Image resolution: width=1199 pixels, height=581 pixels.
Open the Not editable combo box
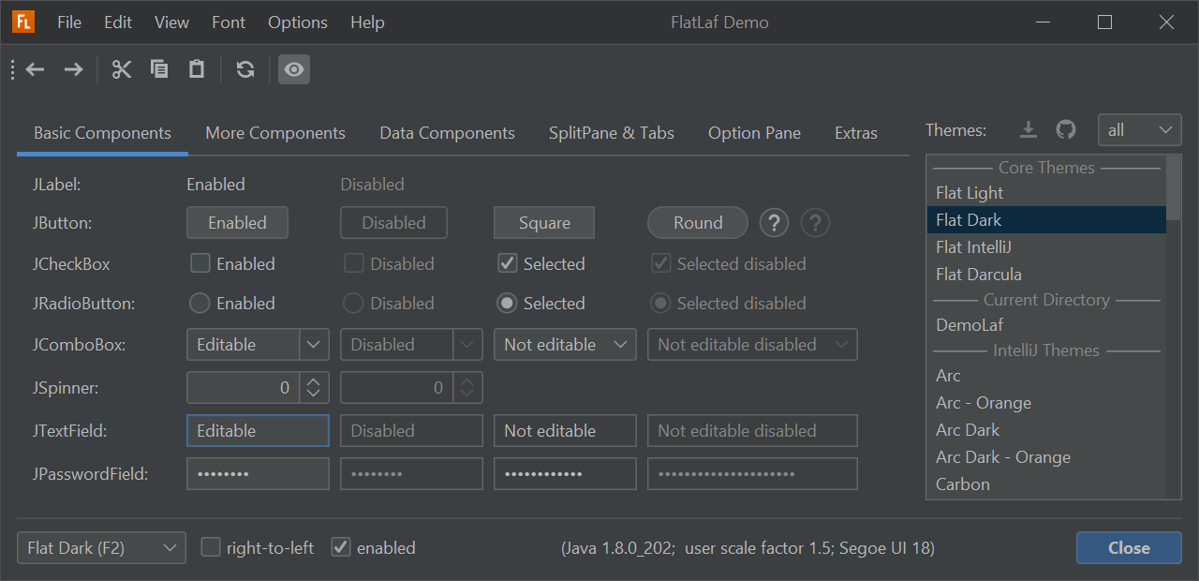pos(565,345)
